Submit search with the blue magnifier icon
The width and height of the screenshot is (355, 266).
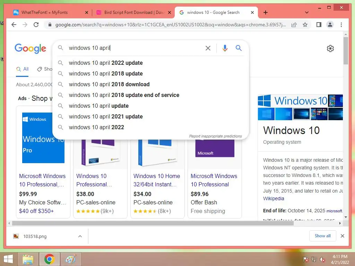click(x=239, y=48)
